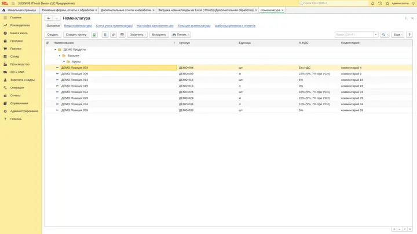
Task: Collapse the ДЕМО Продукты group
Action: 56,50
